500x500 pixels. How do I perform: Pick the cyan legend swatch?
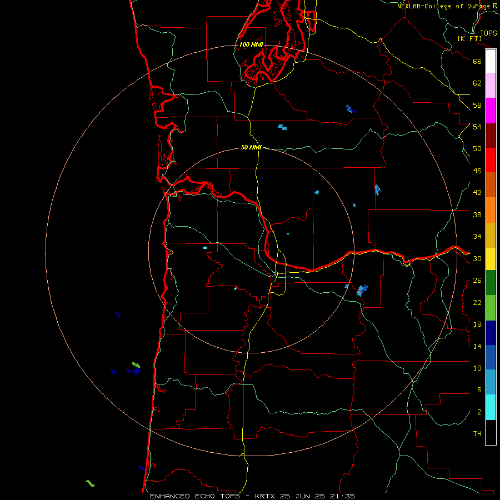click(x=491, y=407)
